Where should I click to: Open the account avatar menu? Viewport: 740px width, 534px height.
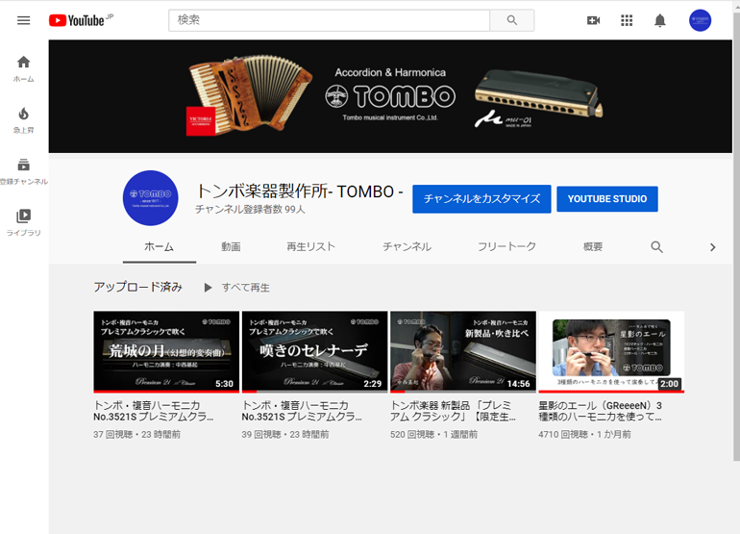[700, 20]
